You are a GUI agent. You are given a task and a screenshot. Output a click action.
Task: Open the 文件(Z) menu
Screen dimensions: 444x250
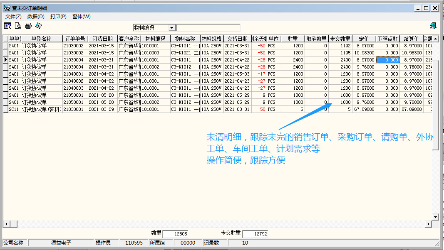pos(13,17)
